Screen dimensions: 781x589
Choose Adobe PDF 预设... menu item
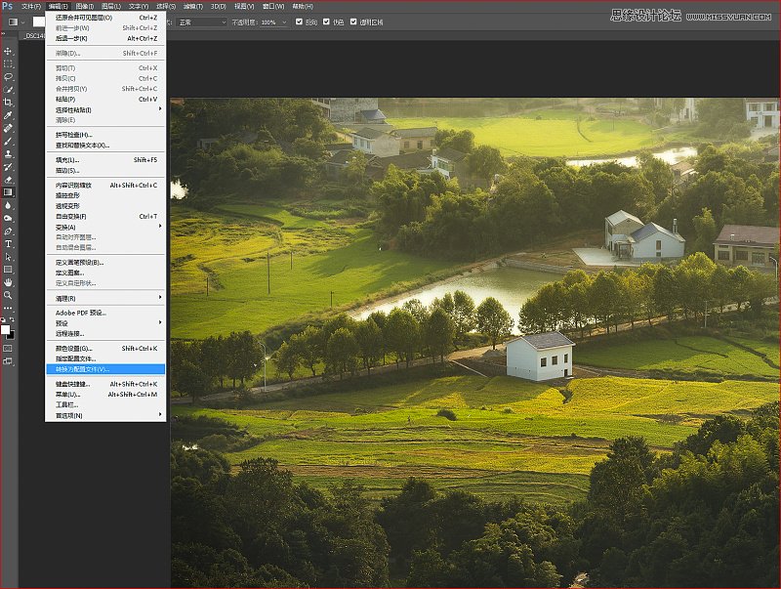(105, 313)
